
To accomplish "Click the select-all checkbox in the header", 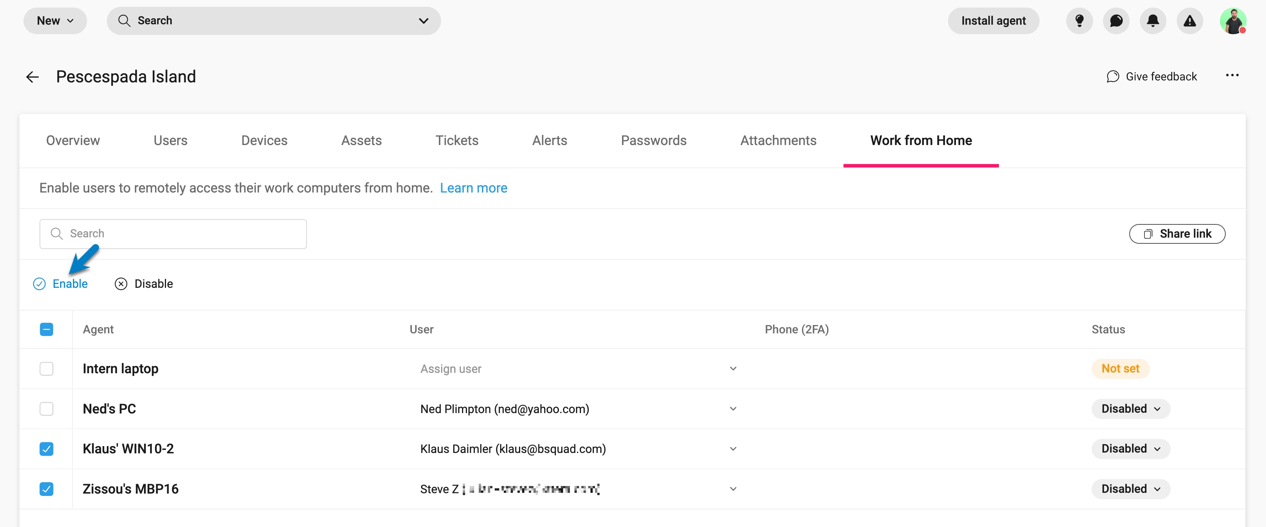I will coord(46,329).
